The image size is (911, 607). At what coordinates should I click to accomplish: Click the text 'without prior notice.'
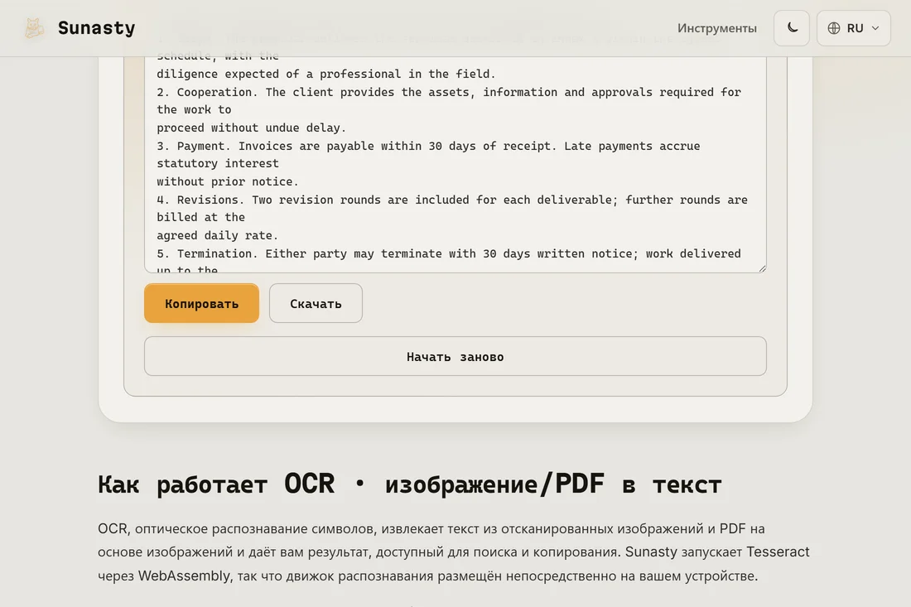(x=227, y=182)
